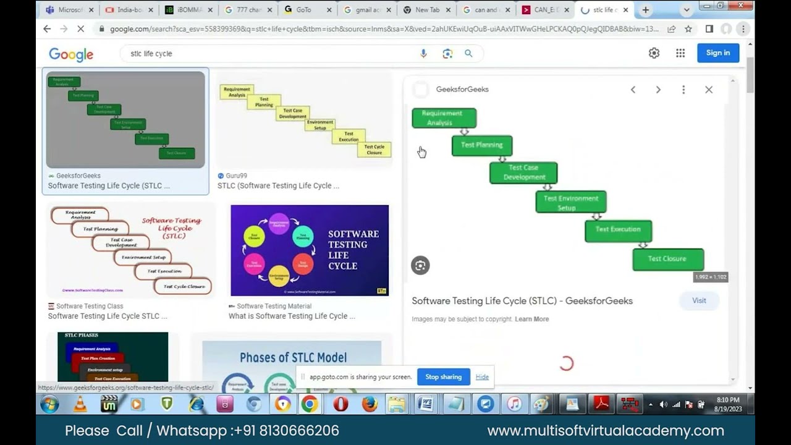
Task: Launch VLC media player from taskbar
Action: [80, 404]
